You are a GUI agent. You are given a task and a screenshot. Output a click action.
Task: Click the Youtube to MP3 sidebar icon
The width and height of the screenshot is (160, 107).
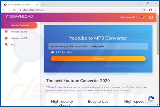coord(6,32)
